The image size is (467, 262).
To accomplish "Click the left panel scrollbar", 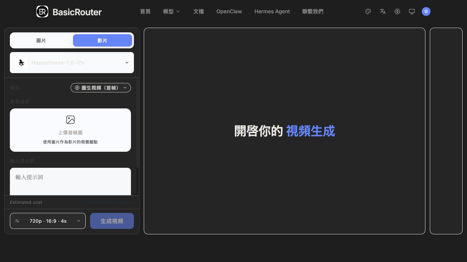I will [138, 123].
